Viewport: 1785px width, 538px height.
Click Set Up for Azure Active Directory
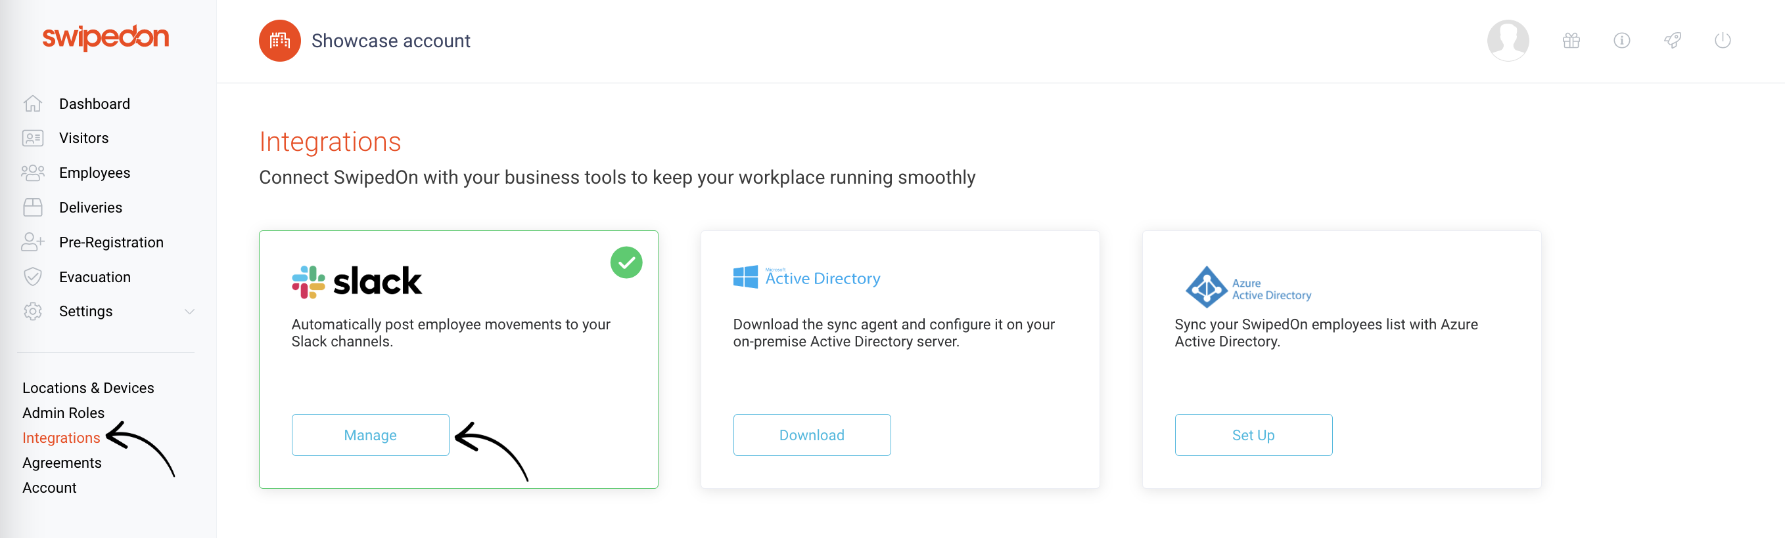(1253, 435)
